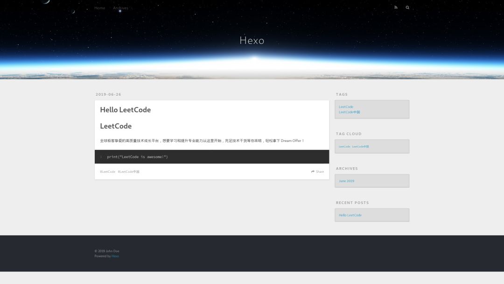
Task: Open the search icon in header
Action: [x=407, y=7]
